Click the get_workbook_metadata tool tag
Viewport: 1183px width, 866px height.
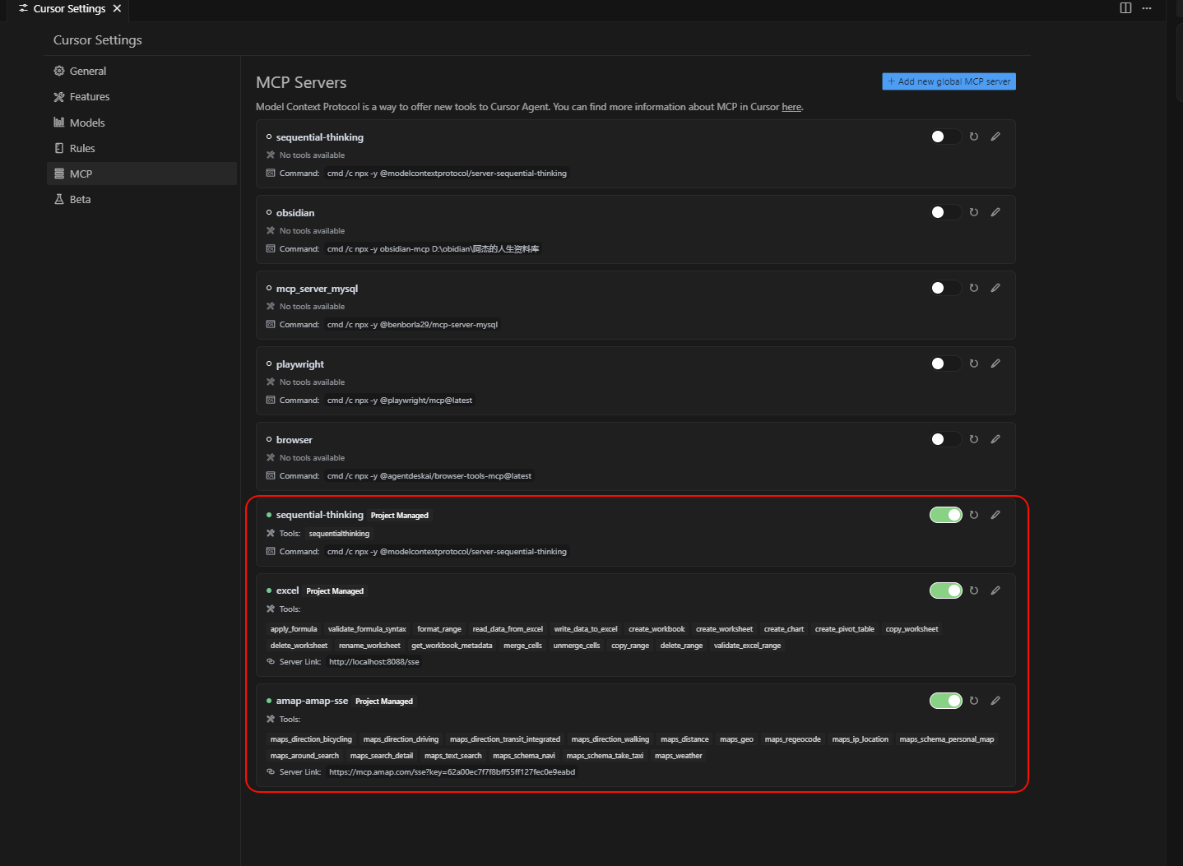452,646
